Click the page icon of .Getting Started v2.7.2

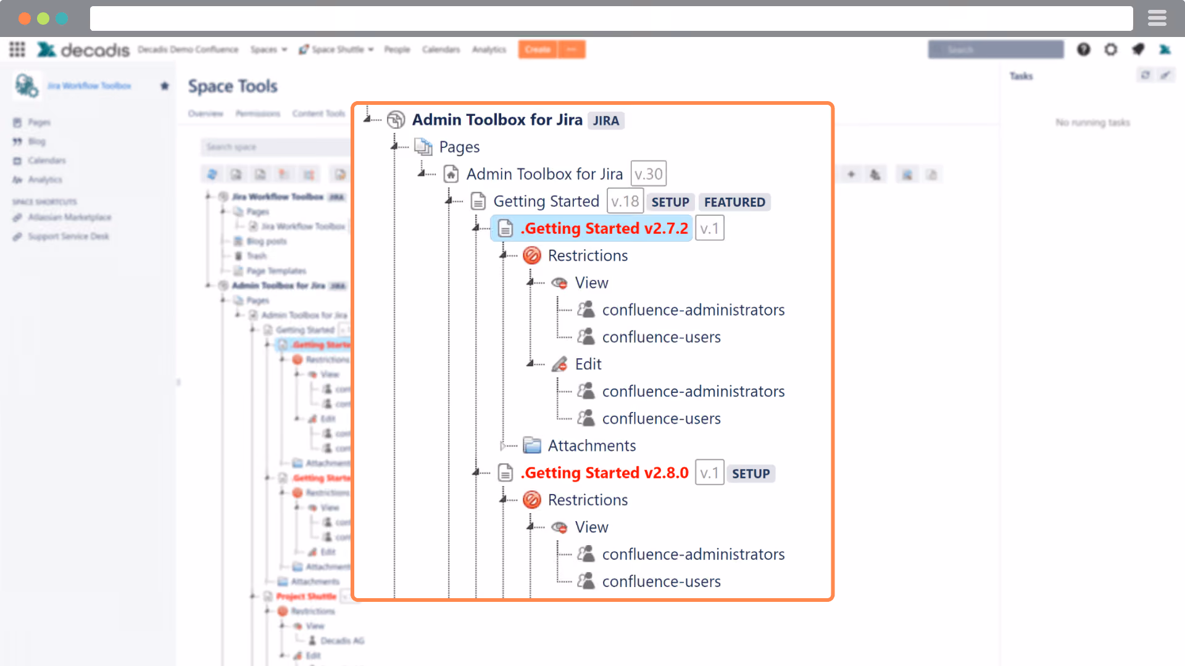pos(505,228)
